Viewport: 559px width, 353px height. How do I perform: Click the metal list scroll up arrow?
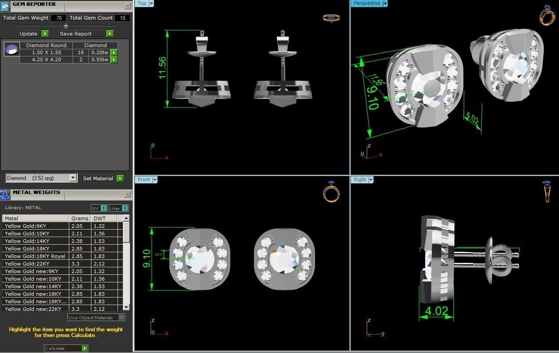(x=126, y=218)
